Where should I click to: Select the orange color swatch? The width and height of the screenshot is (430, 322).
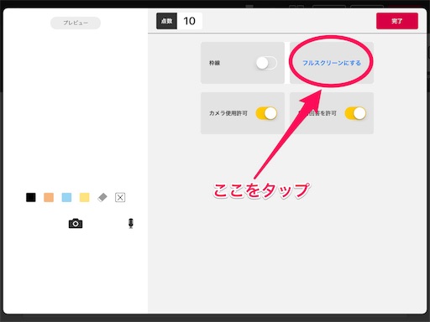pyautogui.click(x=49, y=197)
